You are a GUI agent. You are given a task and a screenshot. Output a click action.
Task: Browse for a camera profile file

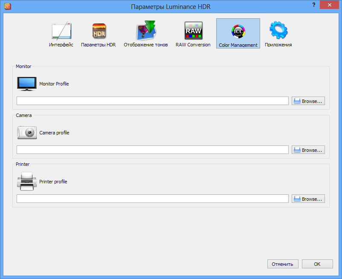pyautogui.click(x=308, y=150)
